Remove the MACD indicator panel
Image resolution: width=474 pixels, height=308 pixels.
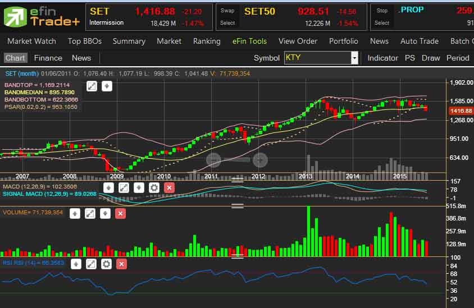(169, 188)
